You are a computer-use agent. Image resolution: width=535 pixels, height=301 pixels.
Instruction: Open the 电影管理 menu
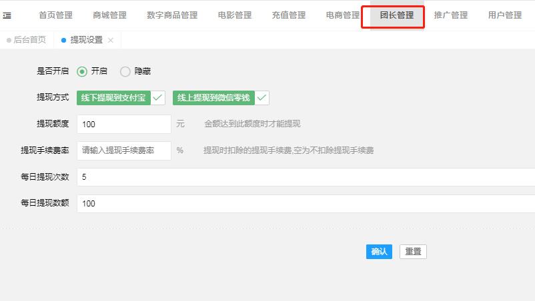[x=235, y=15]
